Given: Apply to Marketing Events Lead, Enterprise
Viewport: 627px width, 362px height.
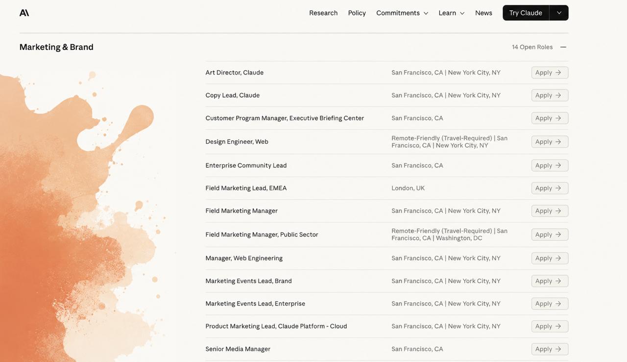Looking at the screenshot, I should 550,304.
